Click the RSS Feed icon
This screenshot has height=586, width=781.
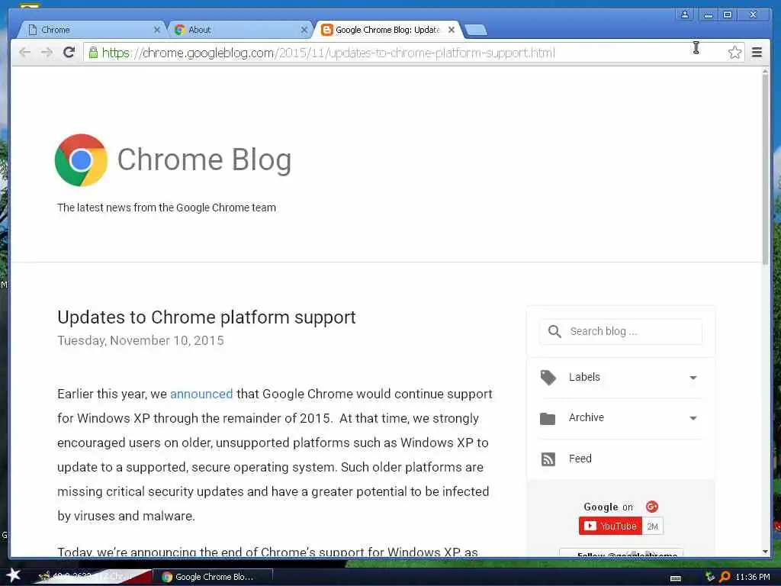click(548, 459)
